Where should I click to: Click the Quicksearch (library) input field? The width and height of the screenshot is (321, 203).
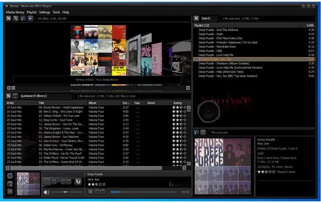click(x=45, y=96)
